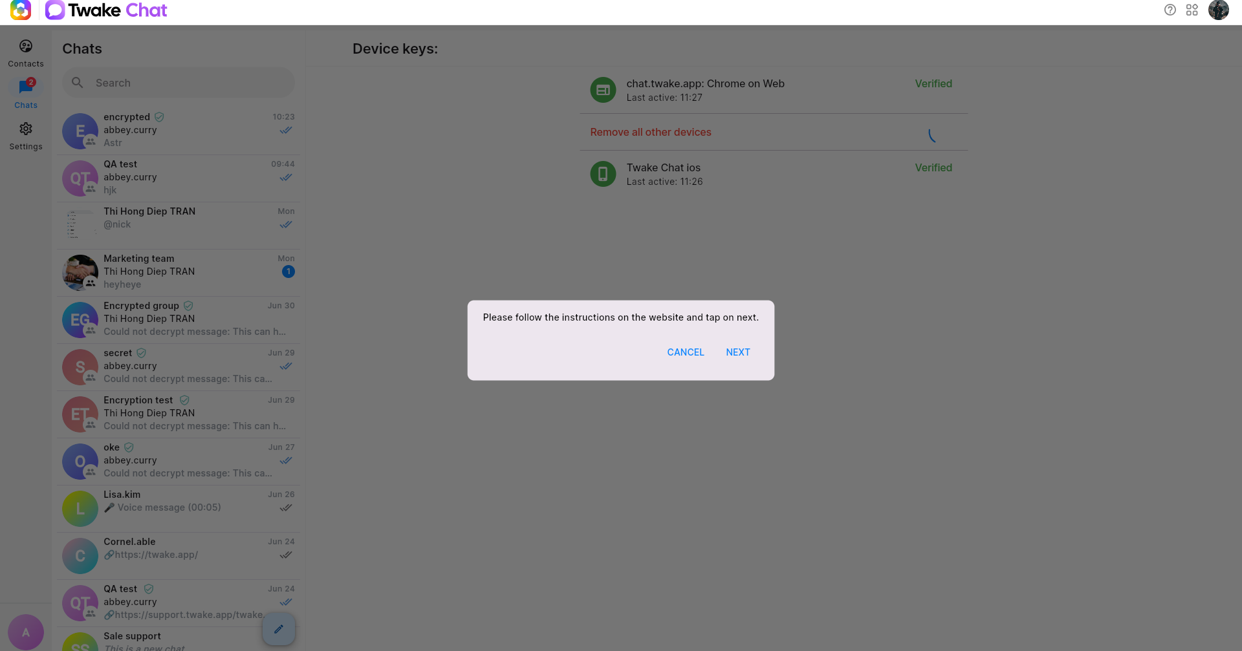Viewport: 1242px width, 651px height.
Task: Open the 'encrypted' group chat
Action: [x=179, y=131]
